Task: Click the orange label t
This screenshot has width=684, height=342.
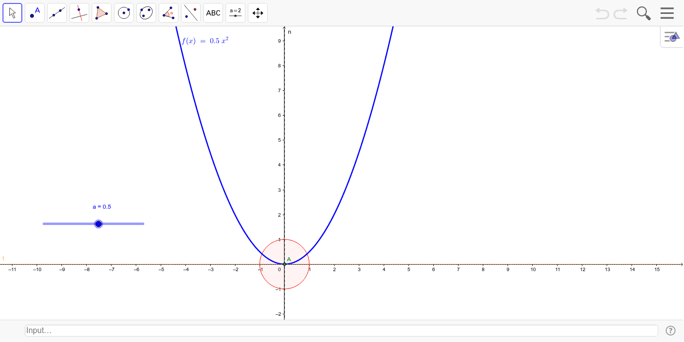Action: tap(3, 258)
